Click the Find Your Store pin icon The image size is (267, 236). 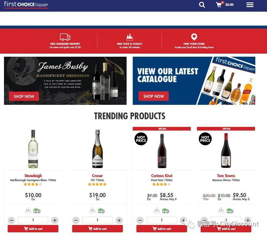click(194, 37)
